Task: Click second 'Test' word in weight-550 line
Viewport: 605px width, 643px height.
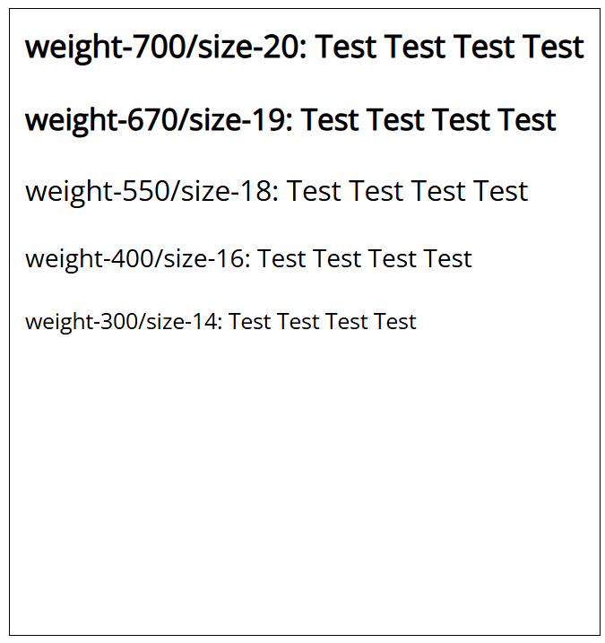Action: click(376, 191)
